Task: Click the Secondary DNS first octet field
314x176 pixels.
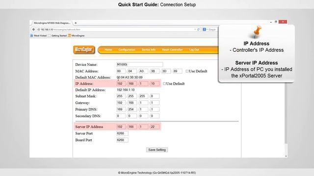Action: point(121,116)
